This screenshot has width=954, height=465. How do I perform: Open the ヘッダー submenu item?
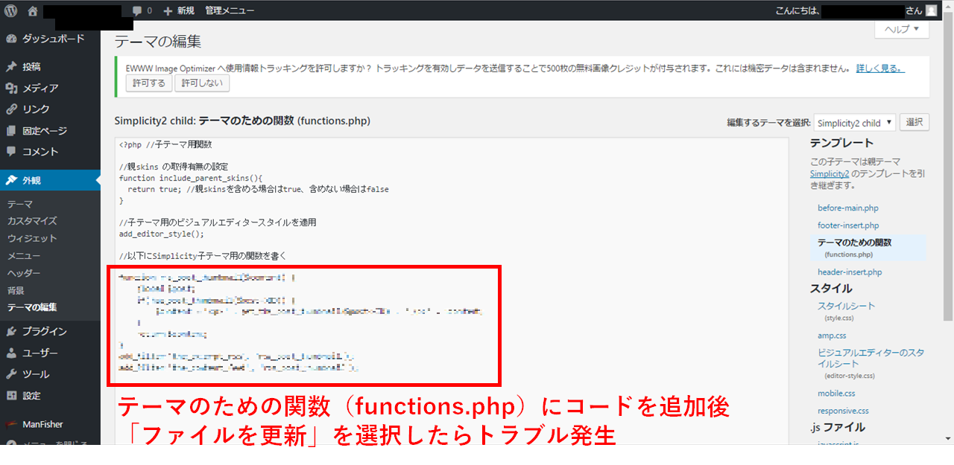coord(24,273)
